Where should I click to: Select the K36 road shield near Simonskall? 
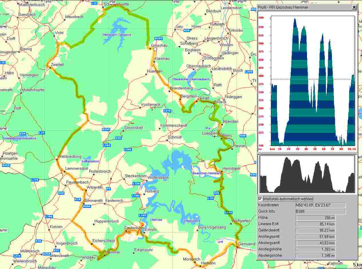coord(118,138)
